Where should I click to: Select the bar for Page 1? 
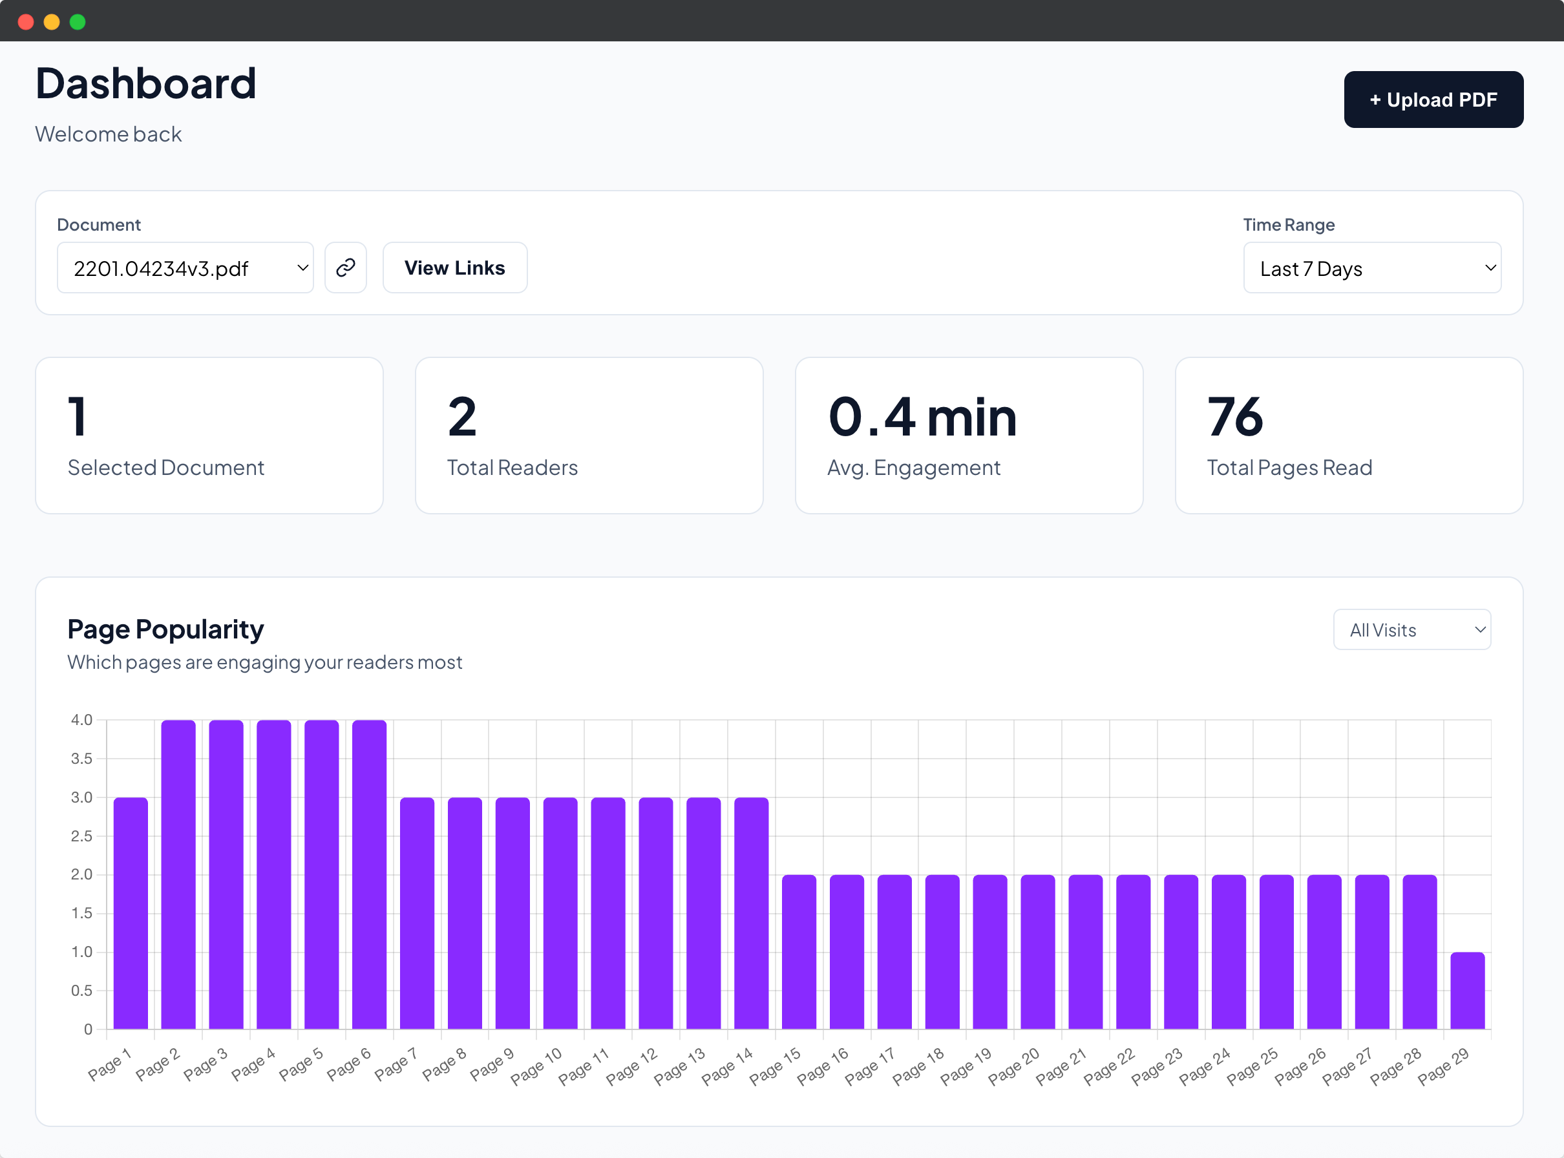coord(131,911)
